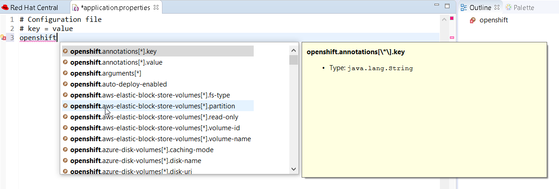Maximize the editor area
This screenshot has width=559, height=189.
446,7
